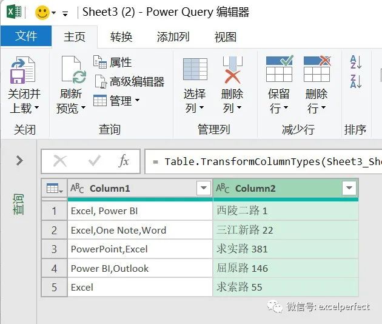This screenshot has width=382, height=324.
Task: Click the 刷新预览 refresh icon
Action: pyautogui.click(x=74, y=70)
